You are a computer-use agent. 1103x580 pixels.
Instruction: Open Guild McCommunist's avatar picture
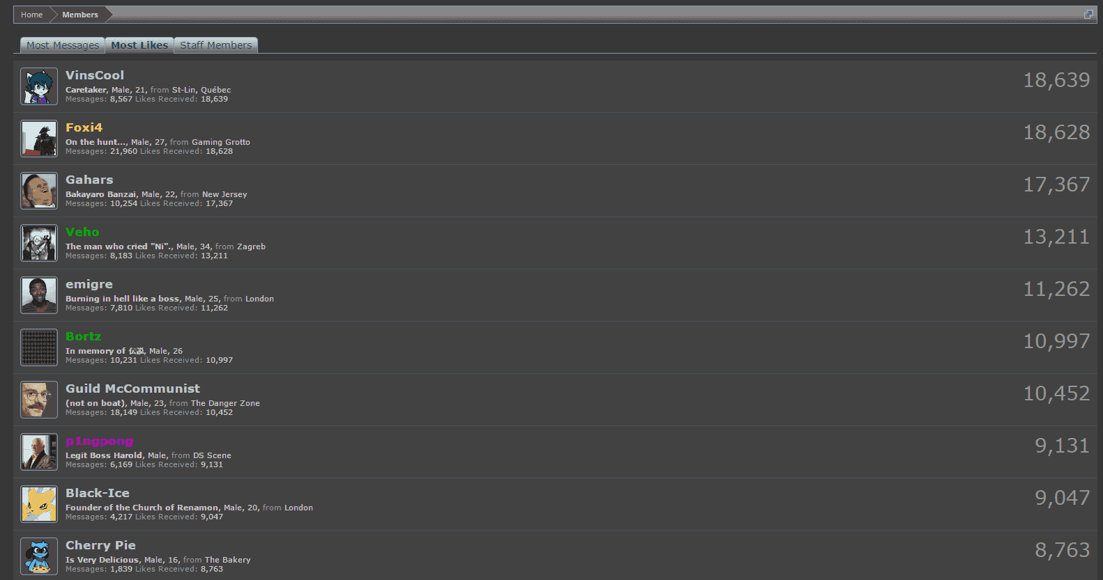pos(39,400)
